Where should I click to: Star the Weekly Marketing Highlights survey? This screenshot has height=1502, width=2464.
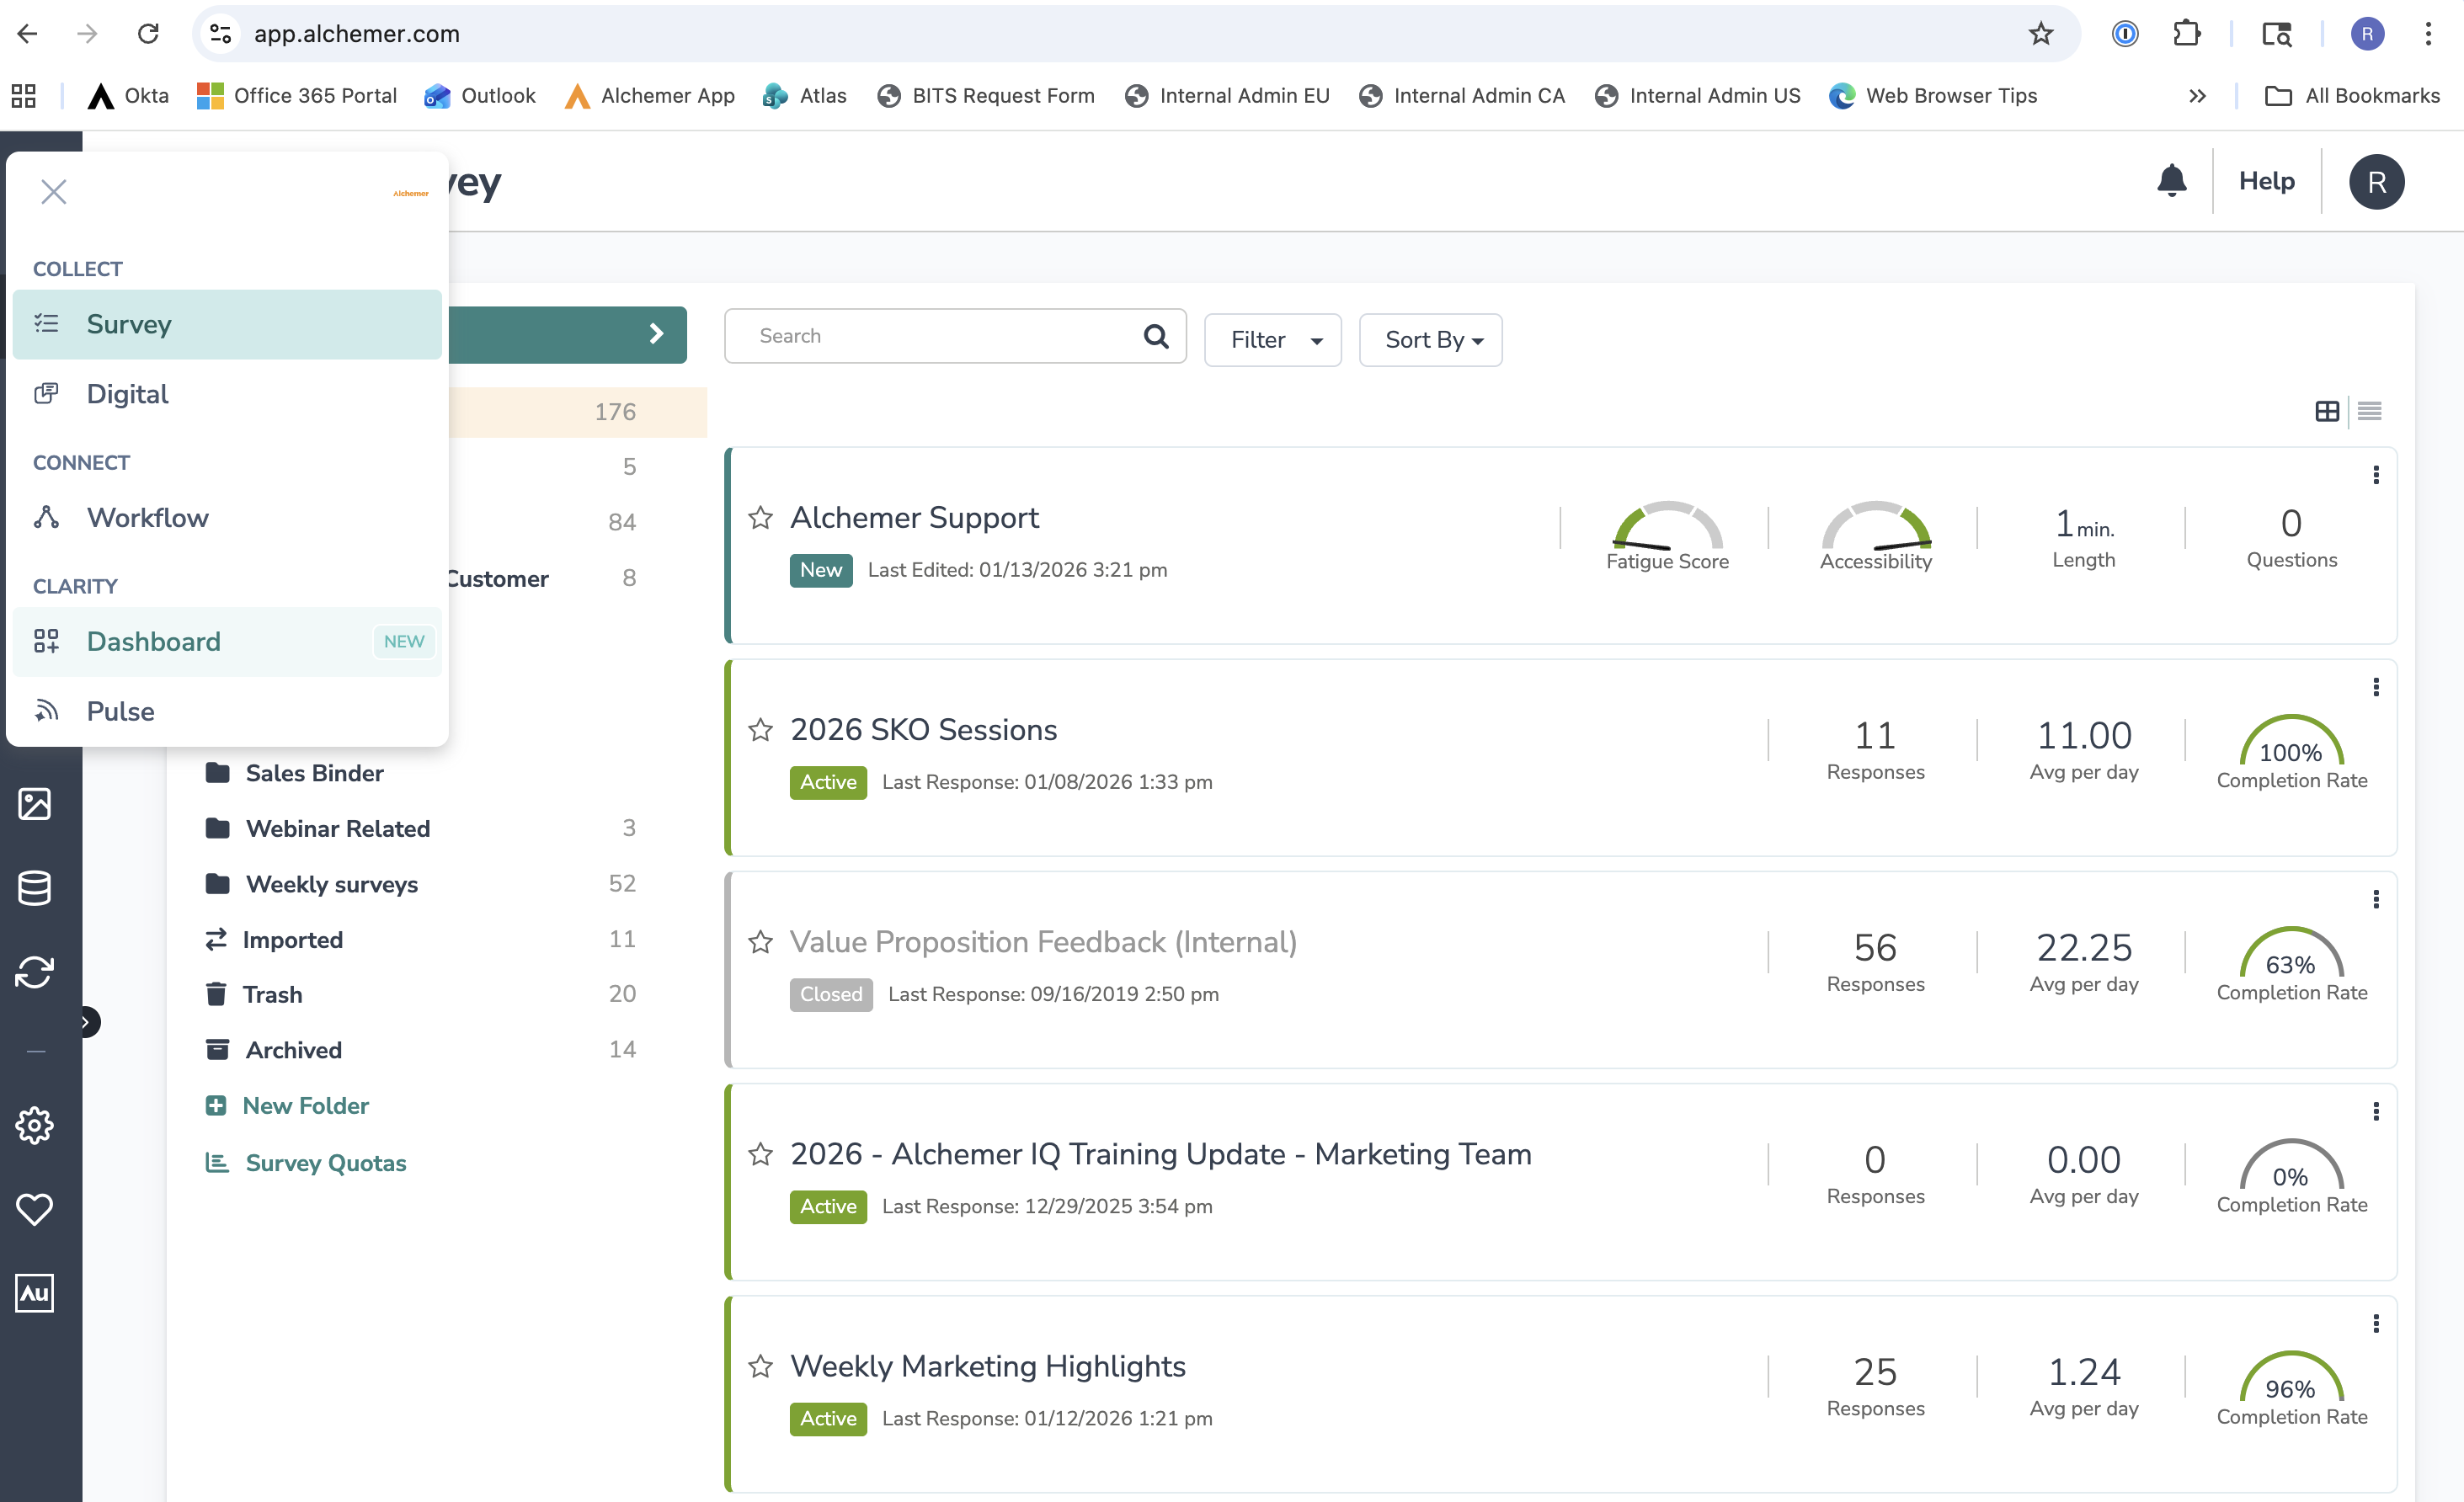point(760,1366)
